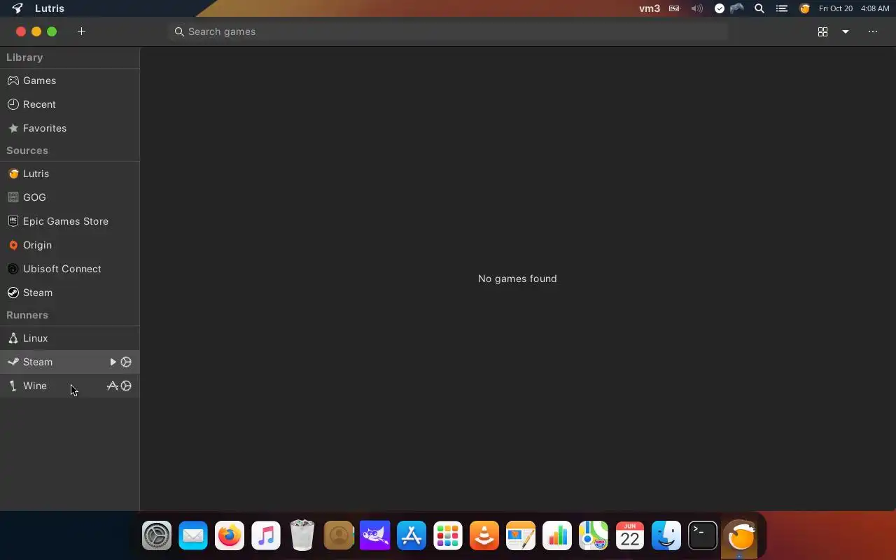Viewport: 896px width, 560px height.
Task: Select the GOG source
Action: coord(70,197)
